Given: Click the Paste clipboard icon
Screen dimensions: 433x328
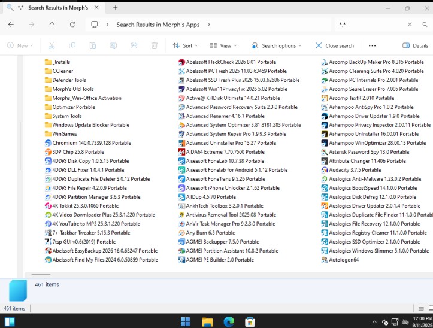Looking at the screenshot, I should click(x=93, y=45).
